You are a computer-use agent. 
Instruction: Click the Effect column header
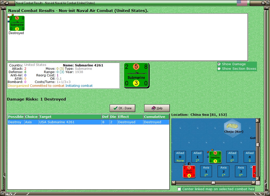point(130,117)
